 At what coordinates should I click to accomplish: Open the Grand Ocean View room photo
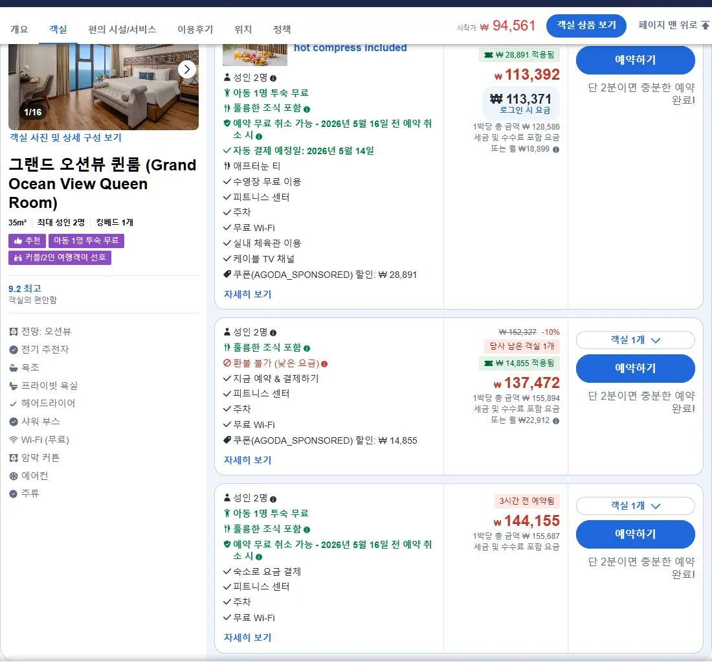(x=104, y=87)
